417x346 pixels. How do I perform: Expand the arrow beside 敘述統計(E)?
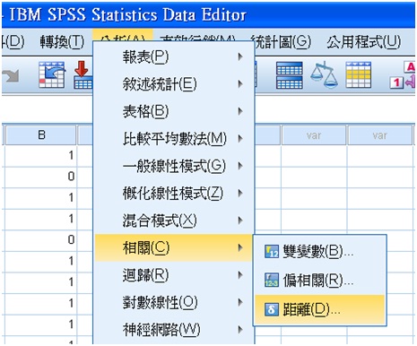click(x=240, y=84)
